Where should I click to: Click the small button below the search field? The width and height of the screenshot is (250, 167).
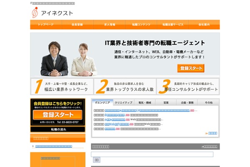(x=97, y=160)
